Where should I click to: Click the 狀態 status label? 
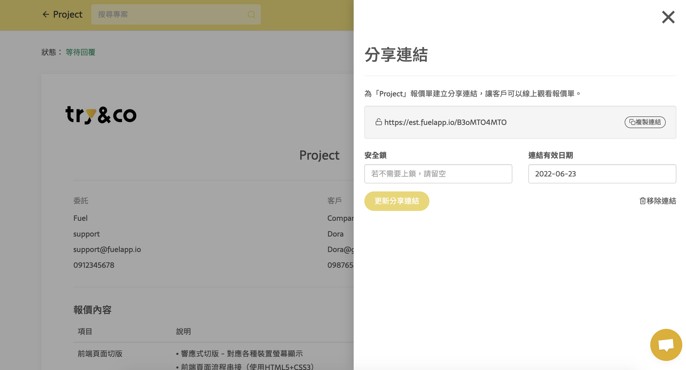pyautogui.click(x=49, y=52)
